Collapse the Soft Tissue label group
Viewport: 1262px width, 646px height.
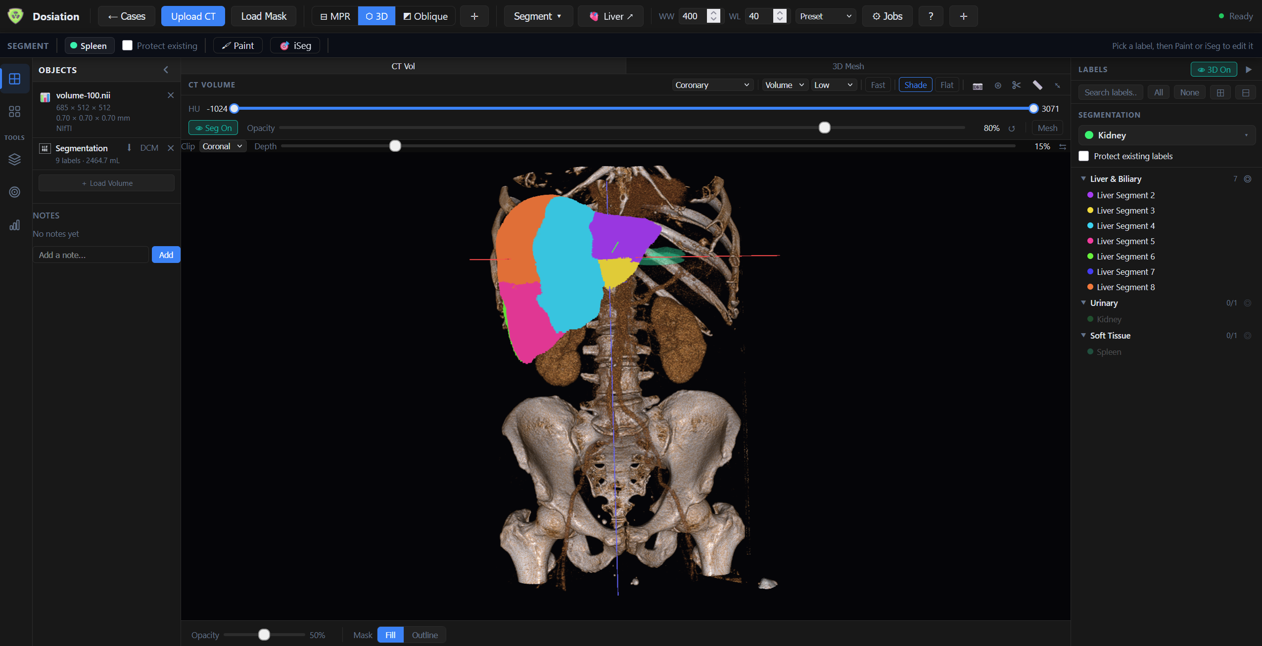(x=1083, y=336)
